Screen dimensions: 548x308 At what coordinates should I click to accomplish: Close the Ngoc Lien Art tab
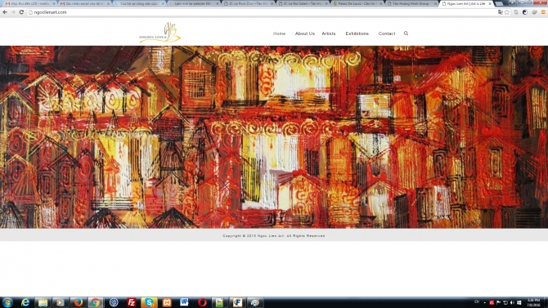490,3
